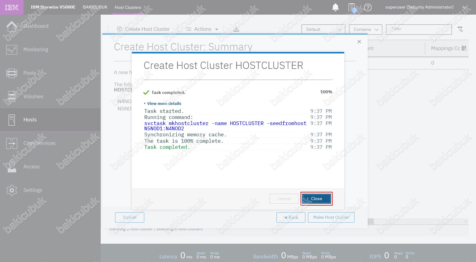Image resolution: width=476 pixels, height=262 pixels.
Task: Open the Dashboard home icon
Action: 12,26
